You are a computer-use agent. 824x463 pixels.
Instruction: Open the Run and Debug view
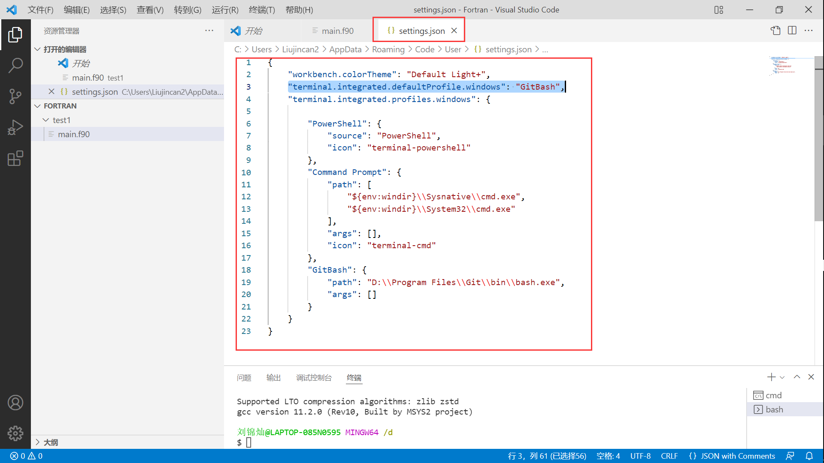point(15,128)
